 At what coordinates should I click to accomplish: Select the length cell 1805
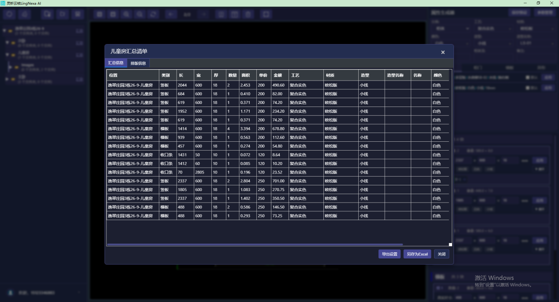click(185, 190)
